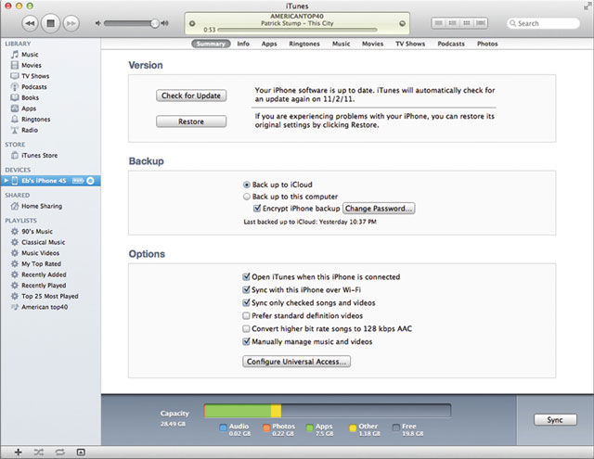
Task: Switch to Cover Flow view button
Action: click(x=481, y=23)
